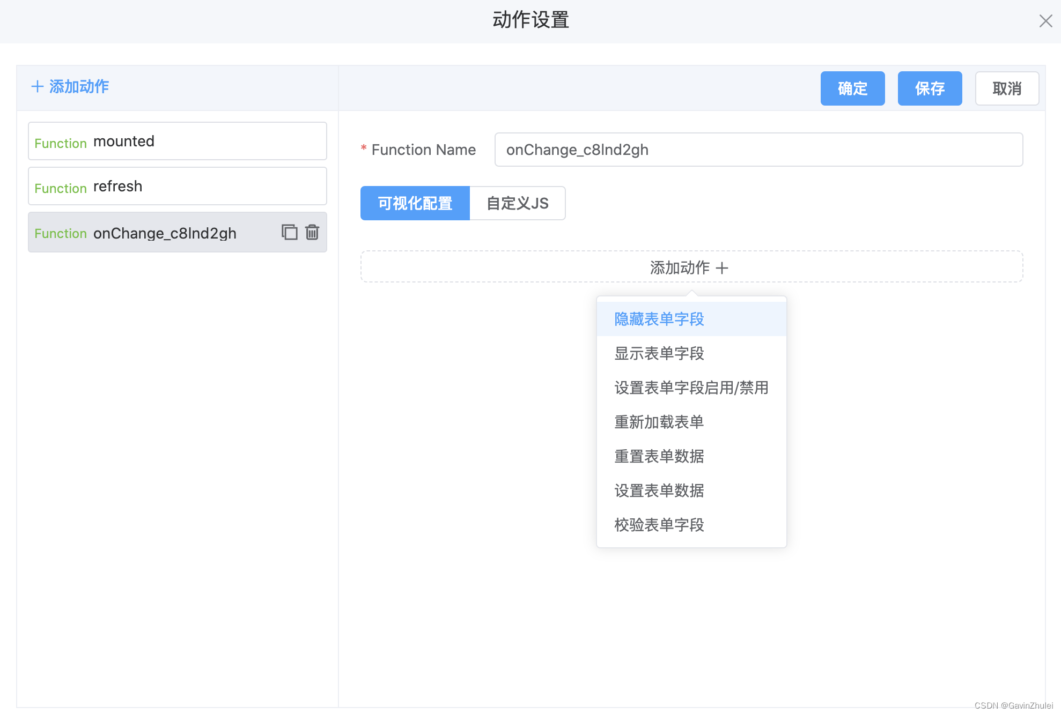Image resolution: width=1061 pixels, height=714 pixels.
Task: Click the 取消 button
Action: 1007,88
